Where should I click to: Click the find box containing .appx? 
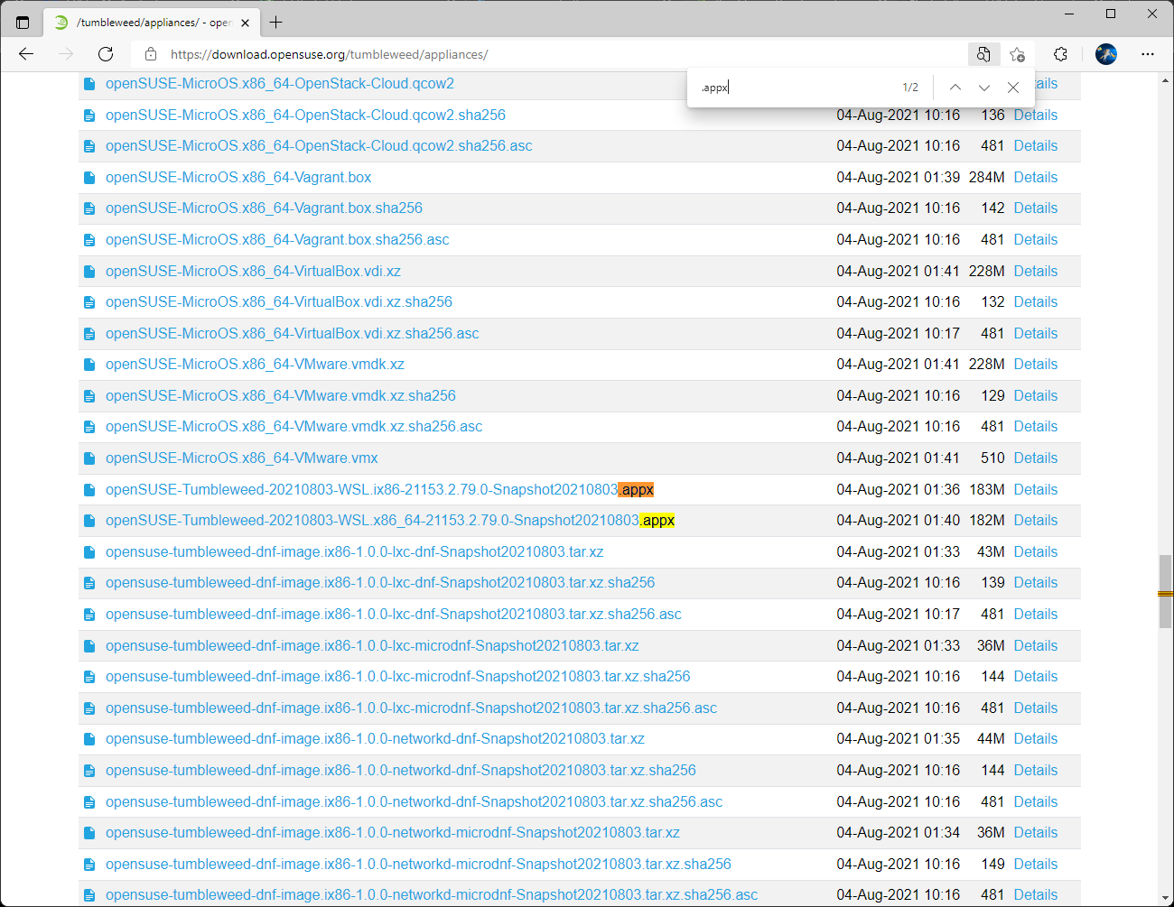(795, 88)
